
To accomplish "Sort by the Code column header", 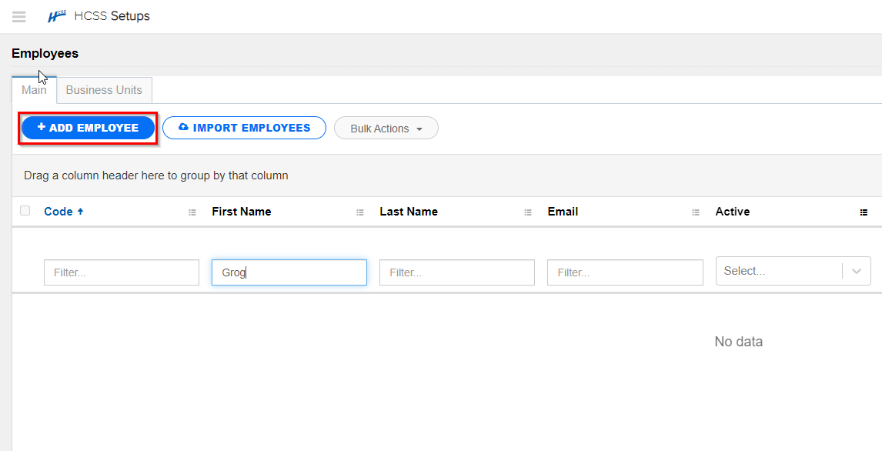I will pyautogui.click(x=58, y=212).
